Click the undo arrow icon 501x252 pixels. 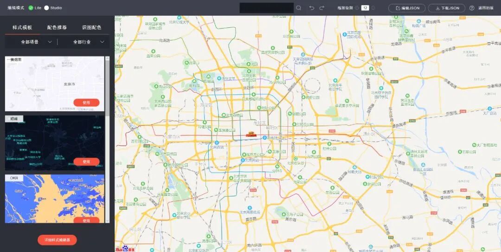312,8
